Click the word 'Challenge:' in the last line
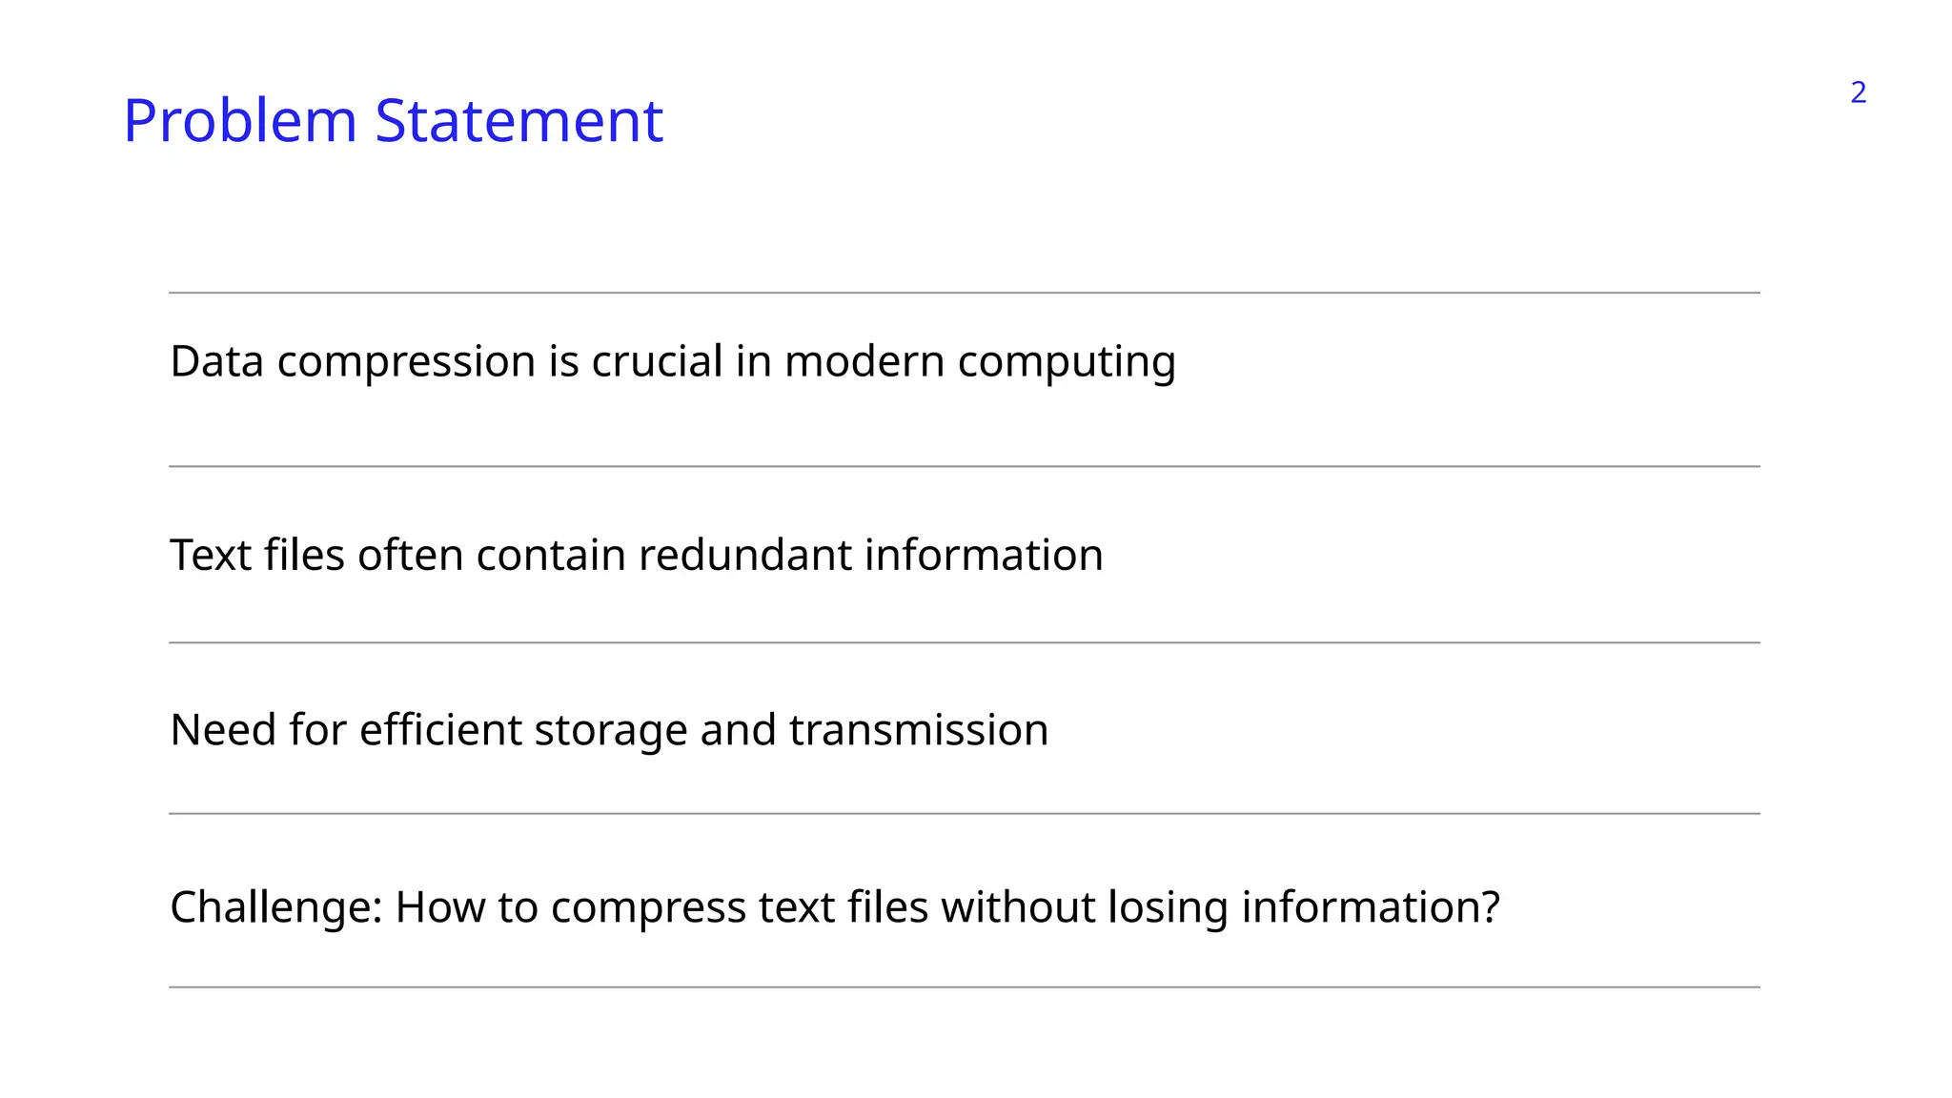 [x=275, y=906]
